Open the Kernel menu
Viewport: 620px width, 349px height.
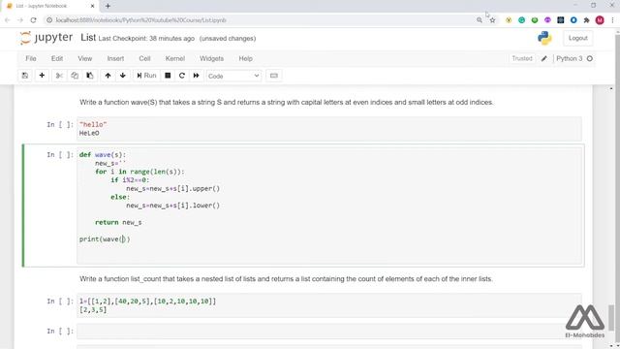[x=175, y=58]
